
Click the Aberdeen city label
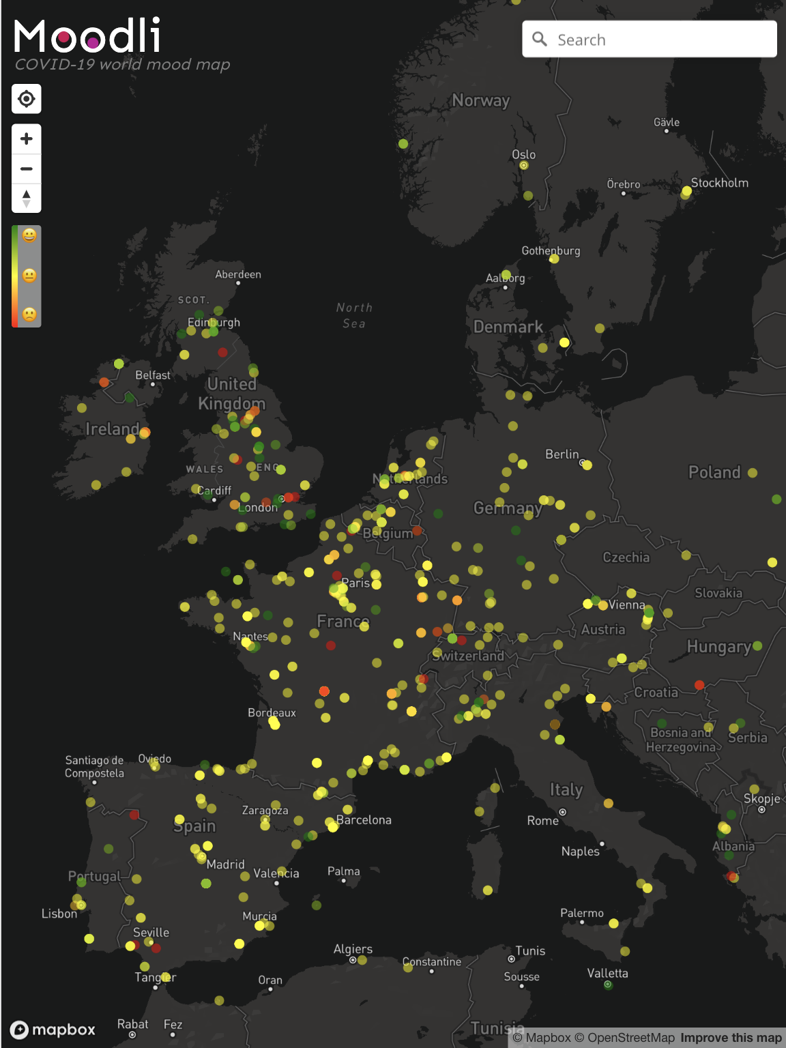click(x=238, y=274)
